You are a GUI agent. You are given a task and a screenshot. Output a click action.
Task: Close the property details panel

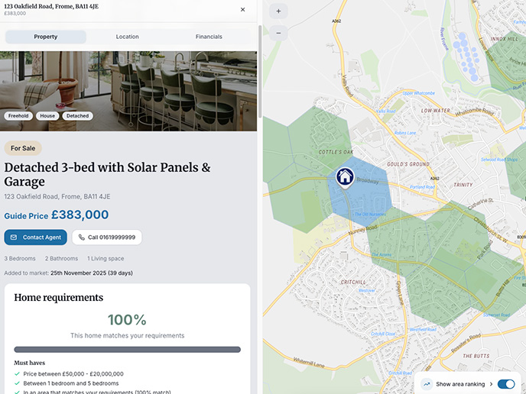[243, 10]
